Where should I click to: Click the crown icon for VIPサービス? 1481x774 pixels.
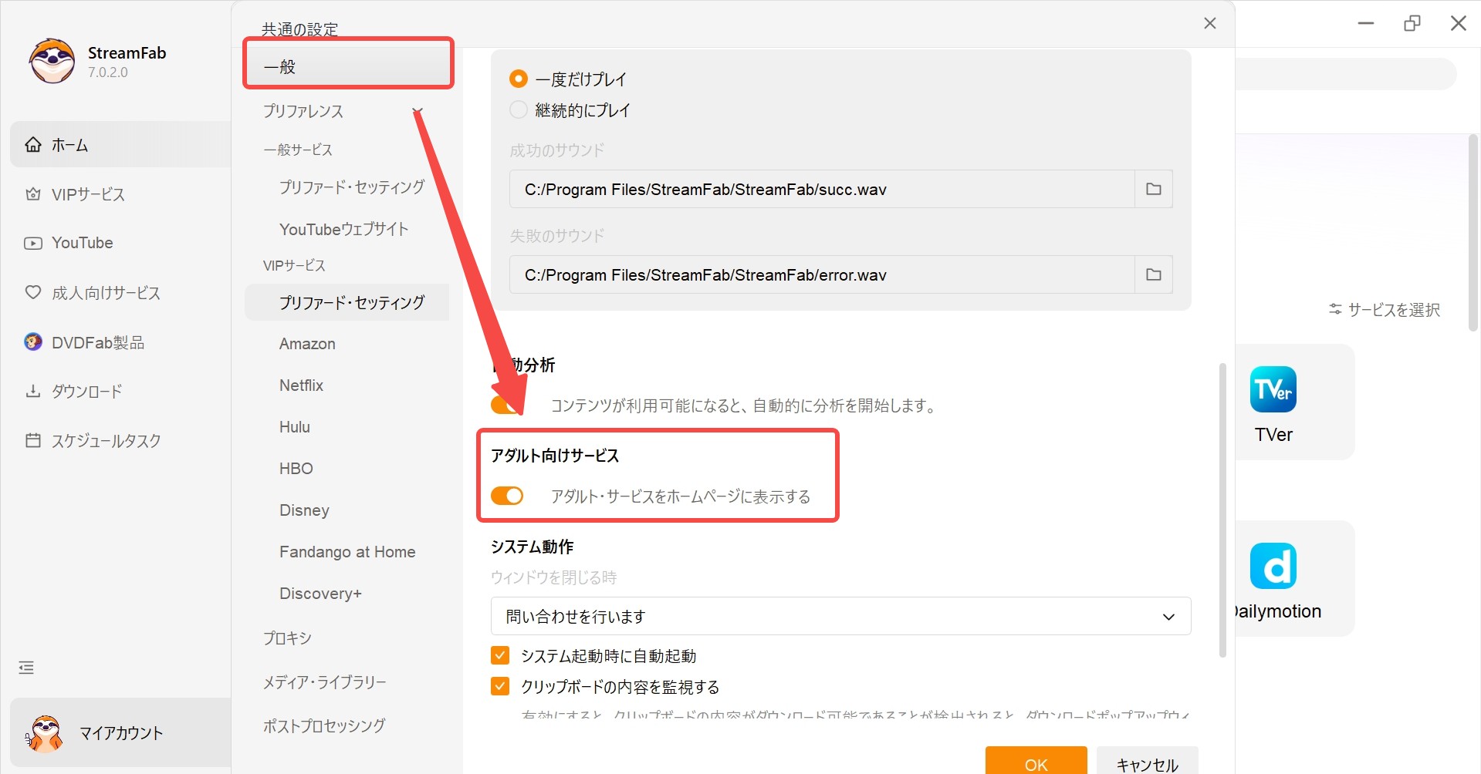(x=33, y=194)
